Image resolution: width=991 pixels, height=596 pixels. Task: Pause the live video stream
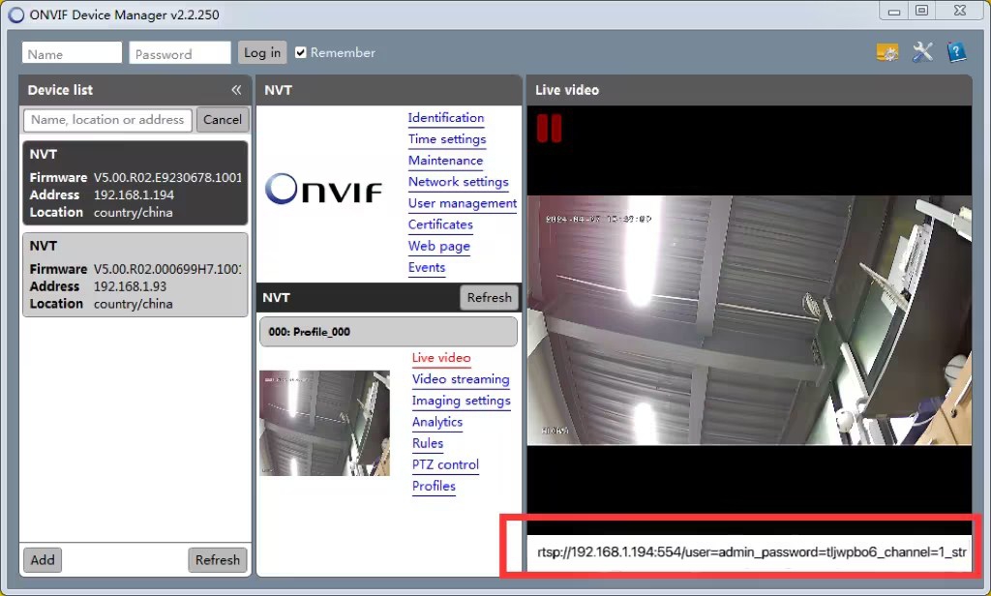[549, 129]
